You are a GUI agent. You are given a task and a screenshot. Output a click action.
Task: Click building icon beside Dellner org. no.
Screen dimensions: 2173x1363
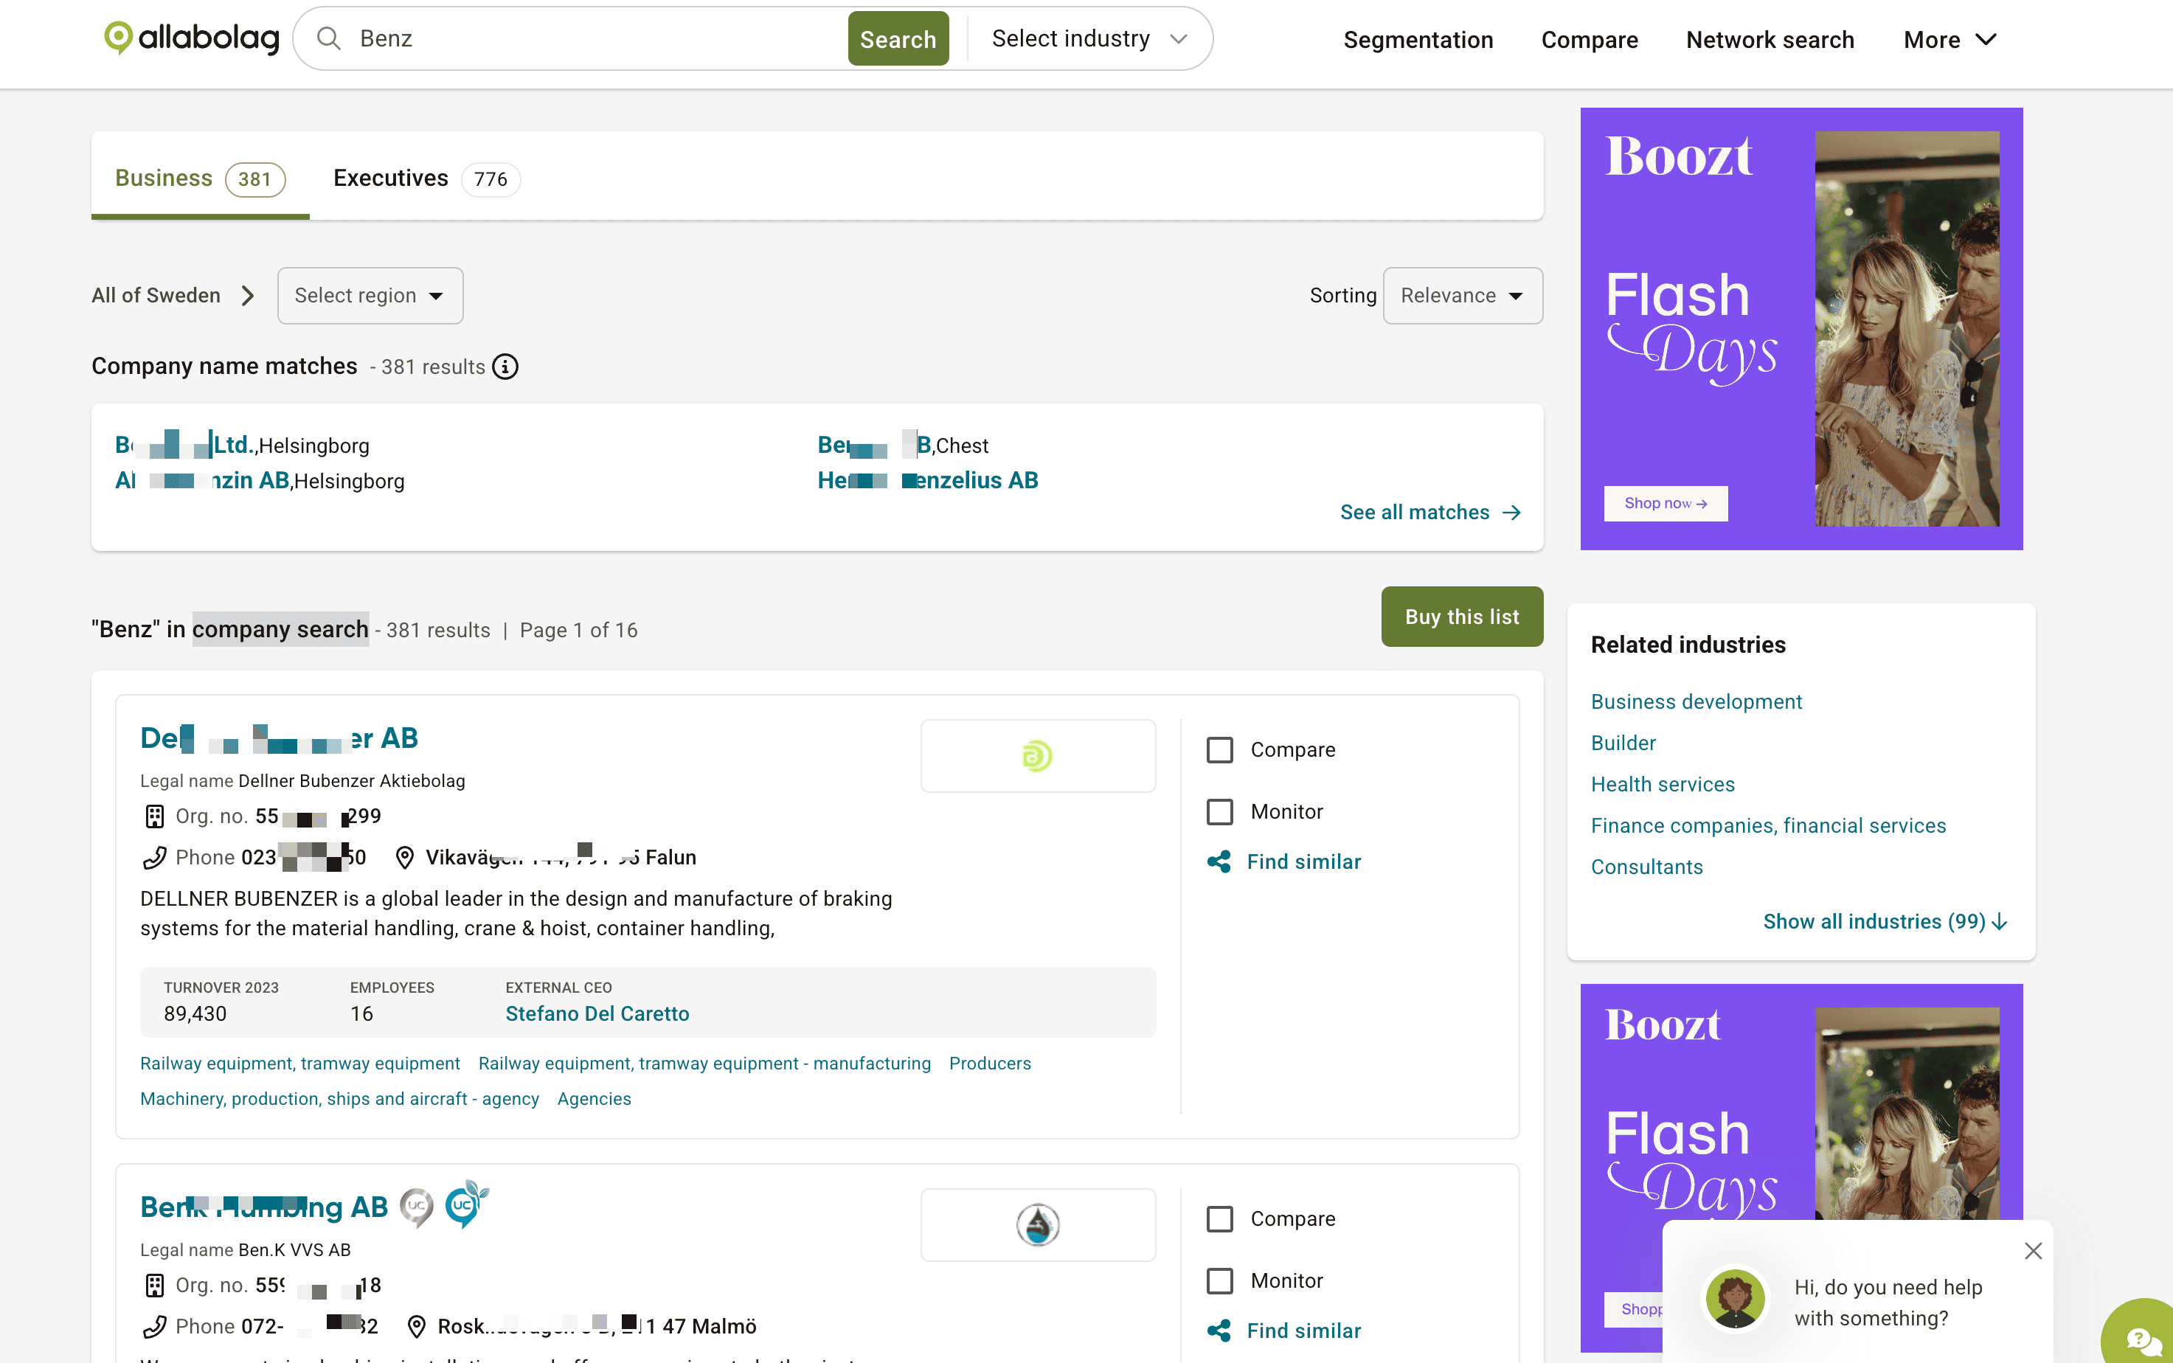click(x=154, y=816)
